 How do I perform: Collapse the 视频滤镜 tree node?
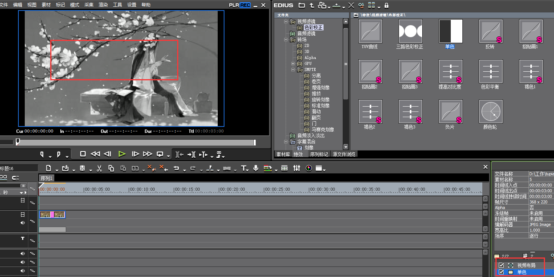pyautogui.click(x=286, y=21)
